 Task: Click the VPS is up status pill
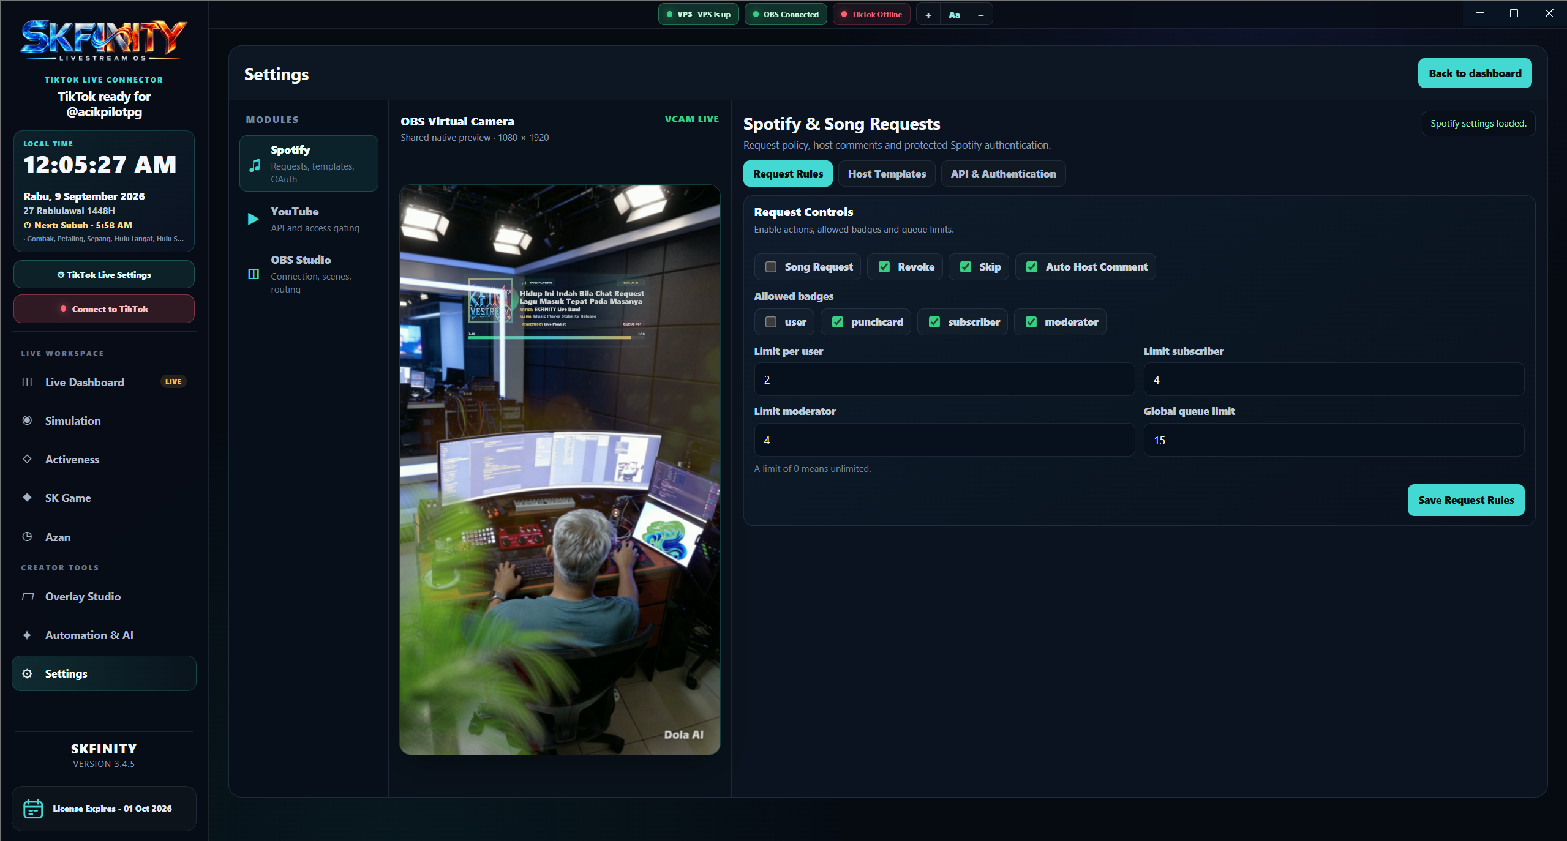[x=699, y=15]
